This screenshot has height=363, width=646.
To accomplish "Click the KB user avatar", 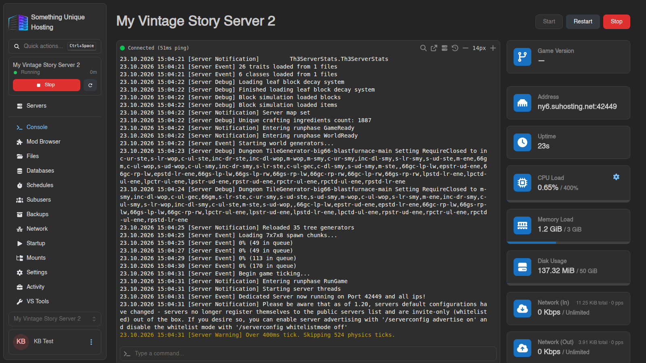I will point(21,342).
